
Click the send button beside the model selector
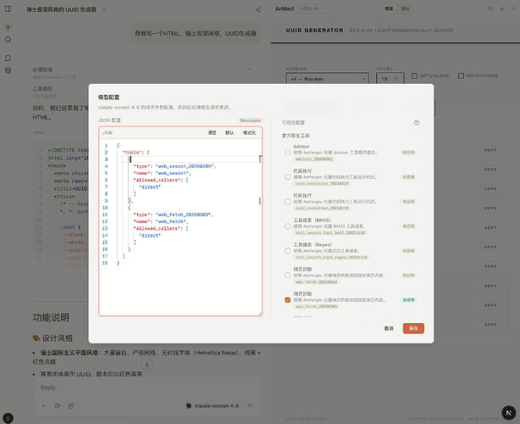(251, 405)
